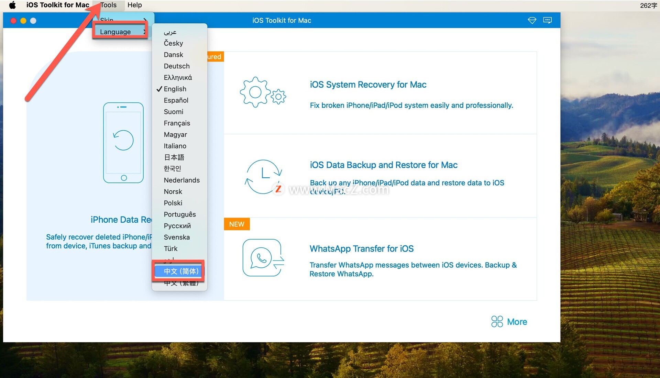
Task: Select Italiano language
Action: 180,146
